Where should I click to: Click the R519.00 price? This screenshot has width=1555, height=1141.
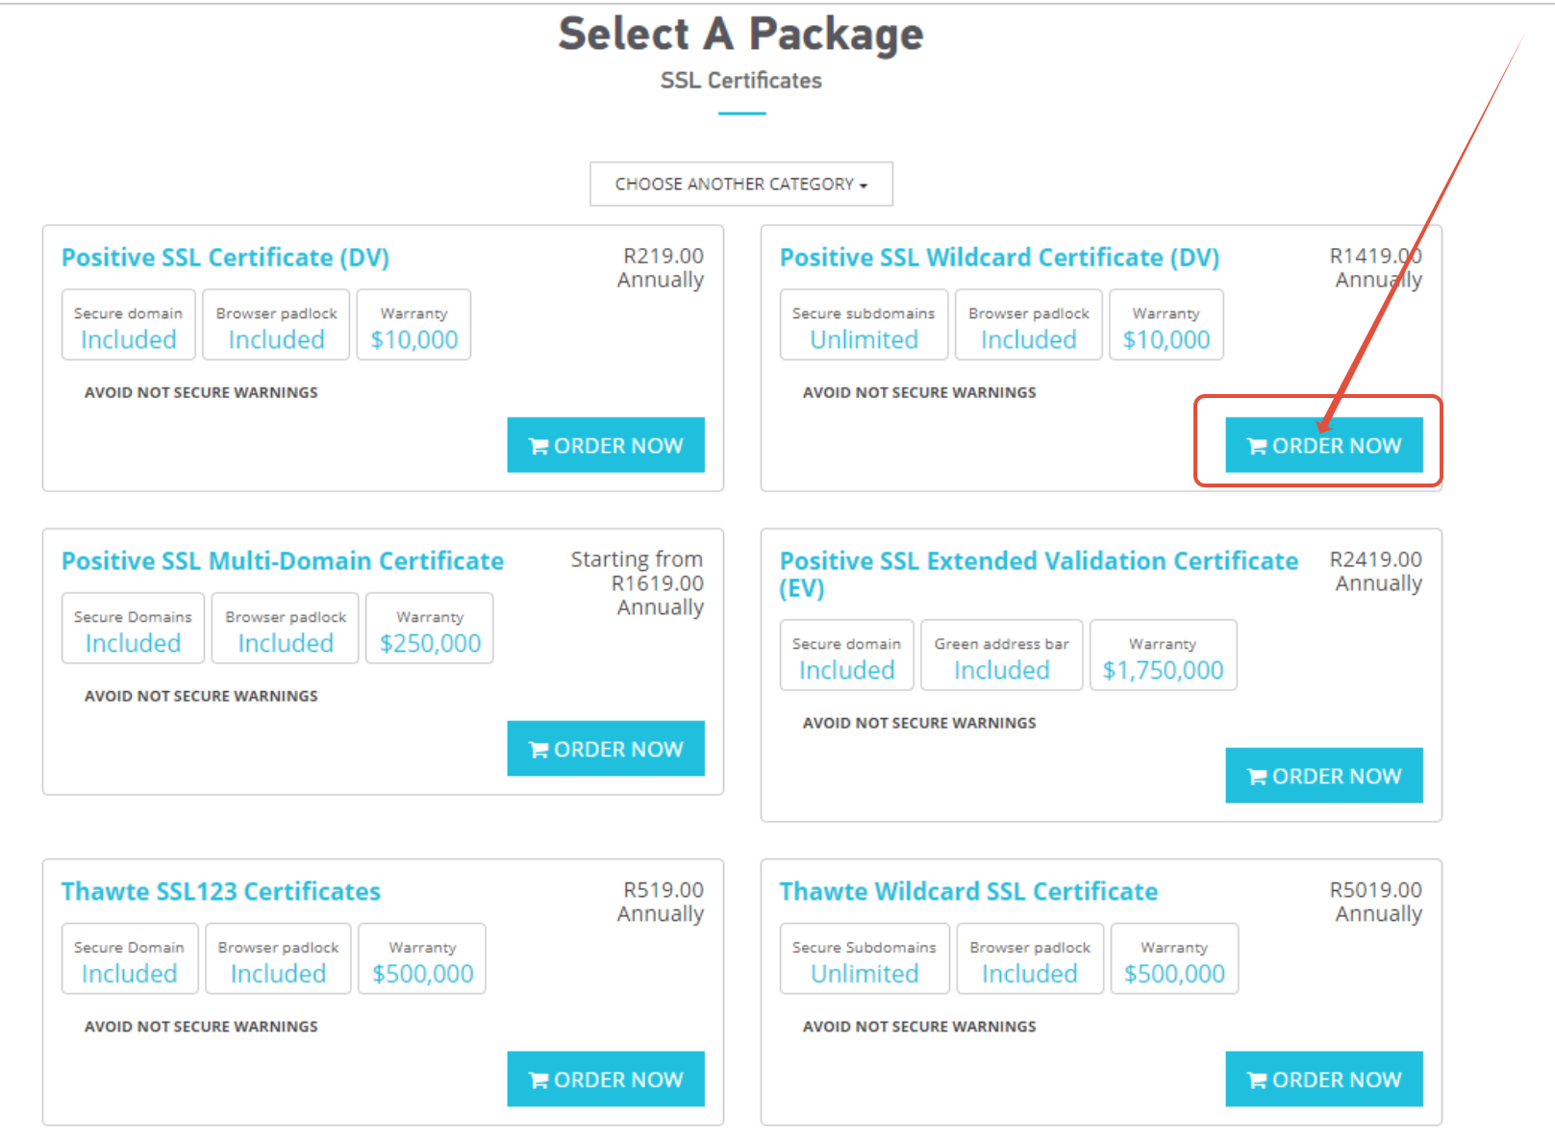click(x=664, y=890)
